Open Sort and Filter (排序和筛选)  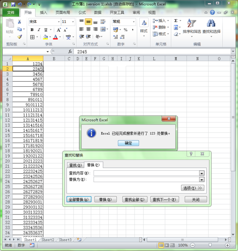(192, 27)
